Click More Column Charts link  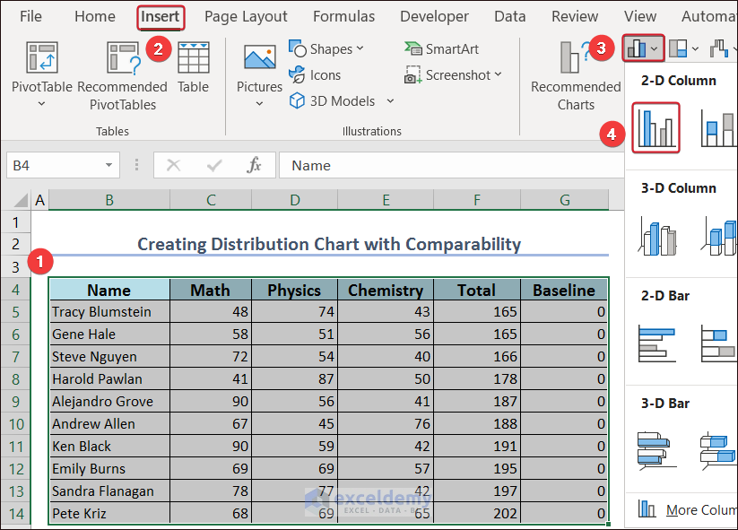point(686,510)
